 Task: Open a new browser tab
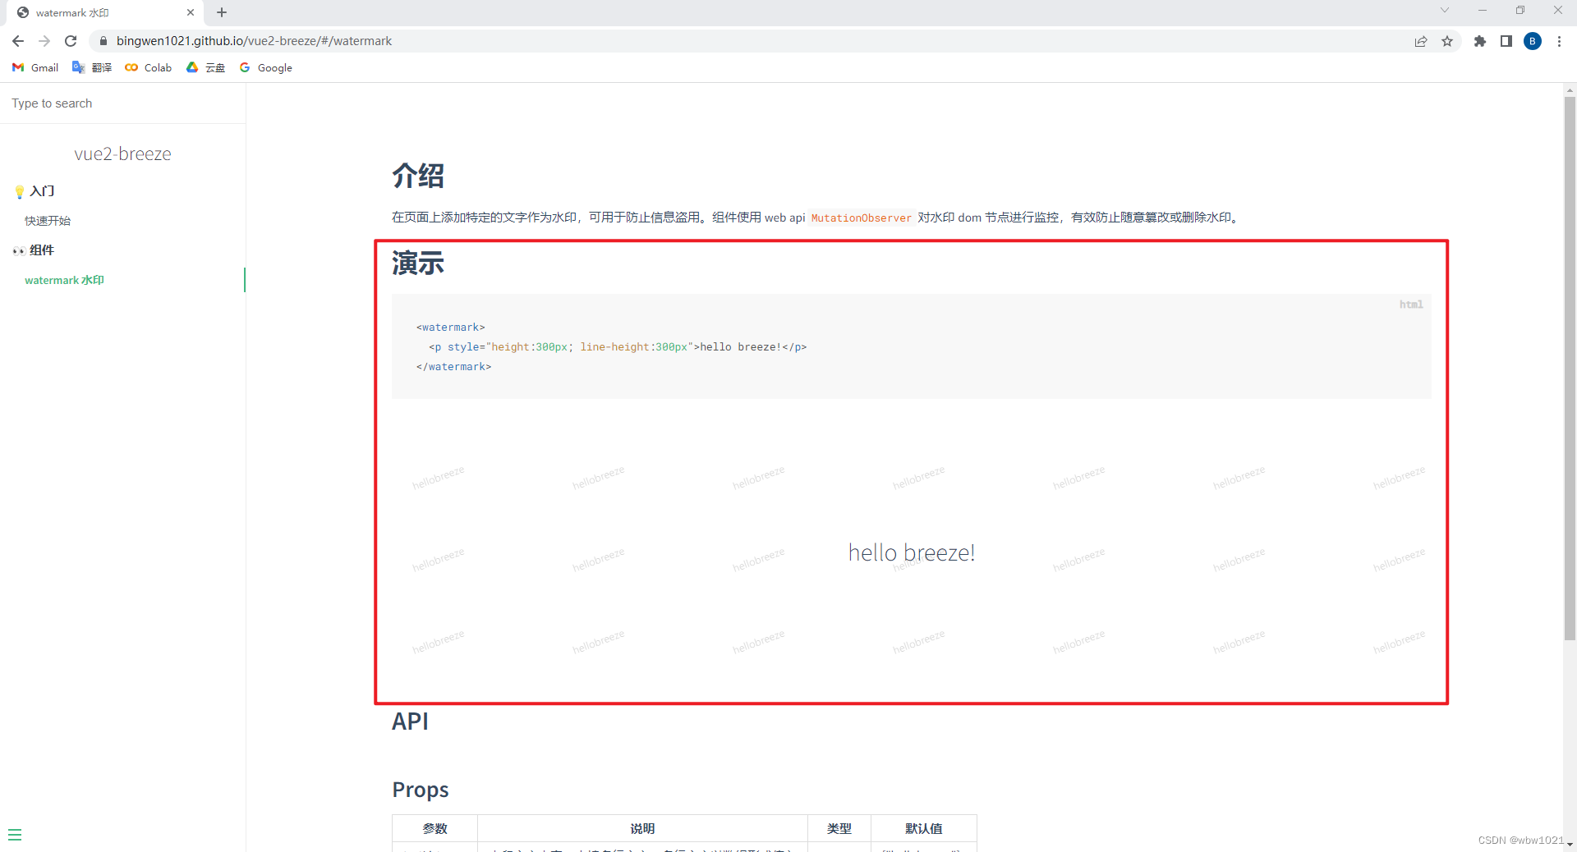[x=222, y=12]
